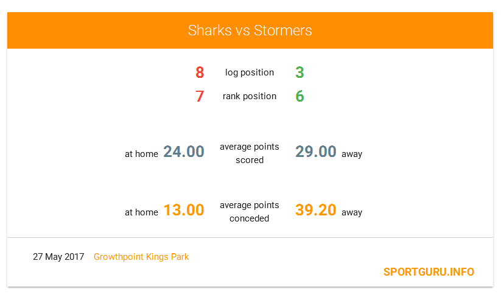Click the average points conceded label
The height and width of the screenshot is (303, 501).
click(x=250, y=212)
